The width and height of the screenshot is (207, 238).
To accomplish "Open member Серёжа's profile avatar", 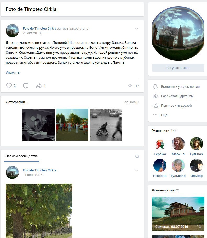I will 160,144.
